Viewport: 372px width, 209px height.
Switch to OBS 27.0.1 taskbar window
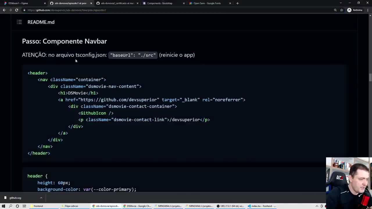click(x=230, y=206)
